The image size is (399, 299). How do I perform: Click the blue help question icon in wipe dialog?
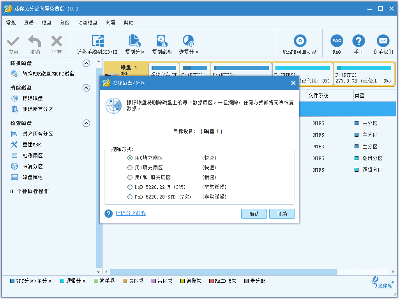point(109,214)
